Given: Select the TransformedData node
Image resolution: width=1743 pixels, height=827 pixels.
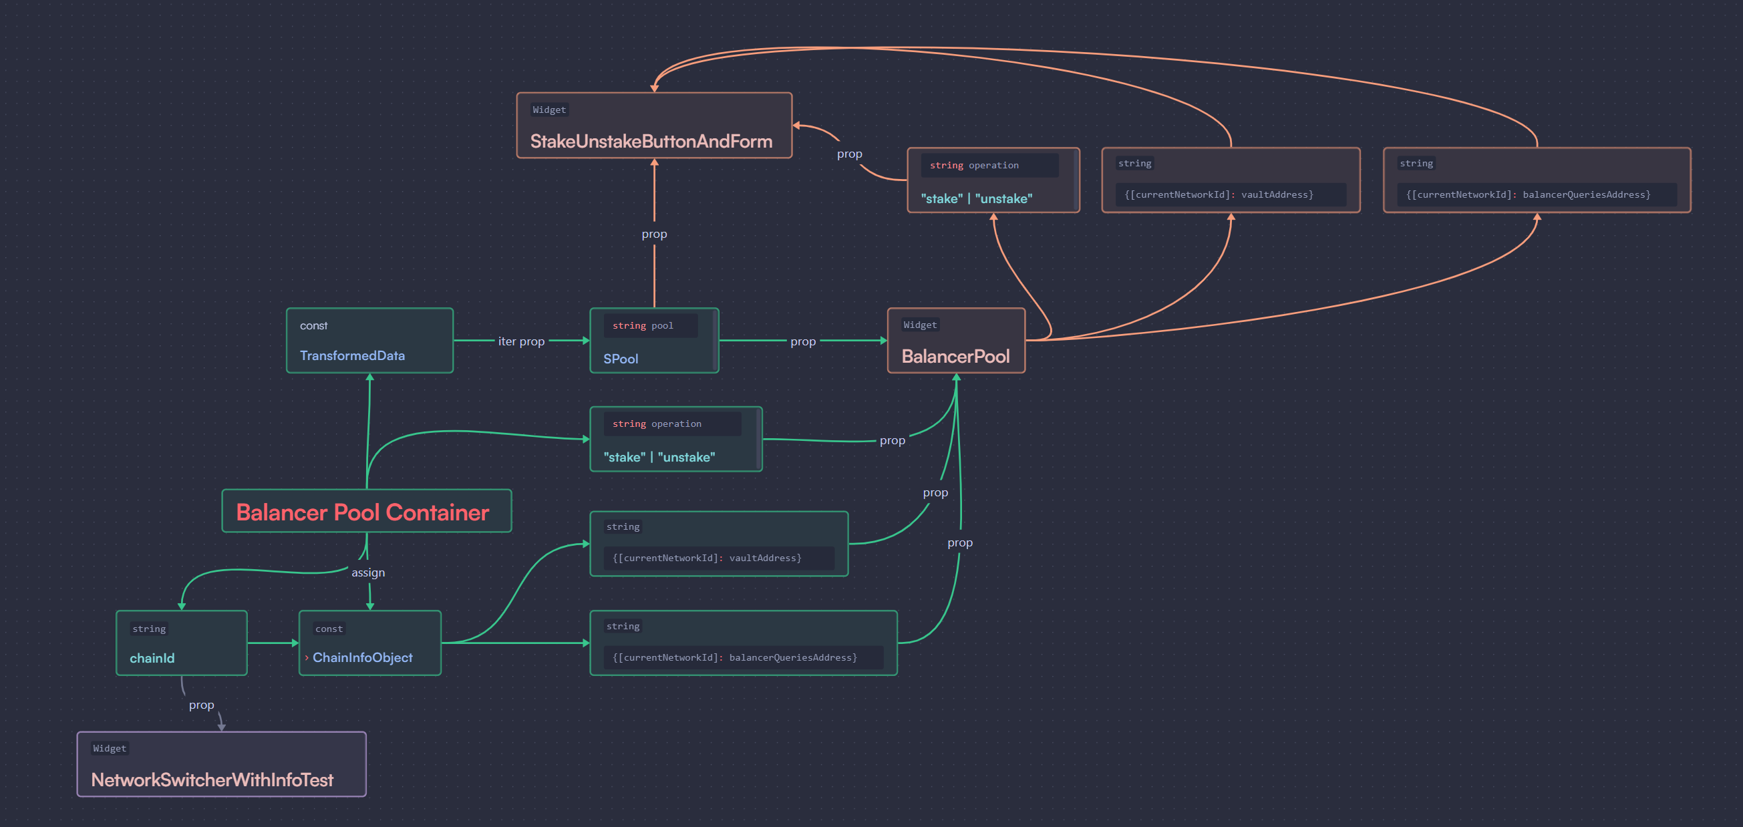Looking at the screenshot, I should [x=369, y=341].
